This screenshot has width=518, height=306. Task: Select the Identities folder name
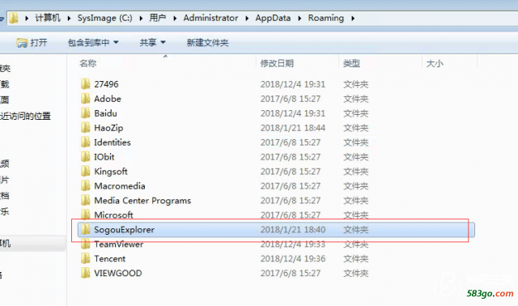[113, 142]
